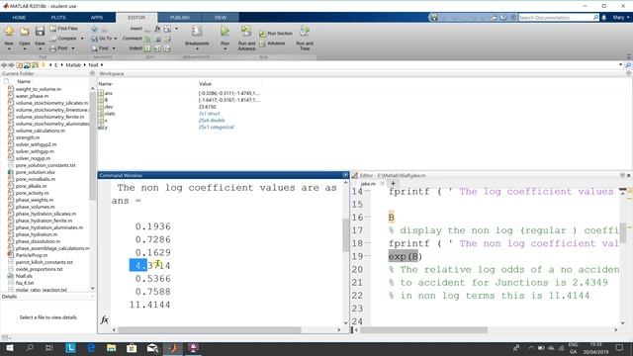Open the Save dropdown arrow
This screenshot has height=356, width=633.
point(40,48)
